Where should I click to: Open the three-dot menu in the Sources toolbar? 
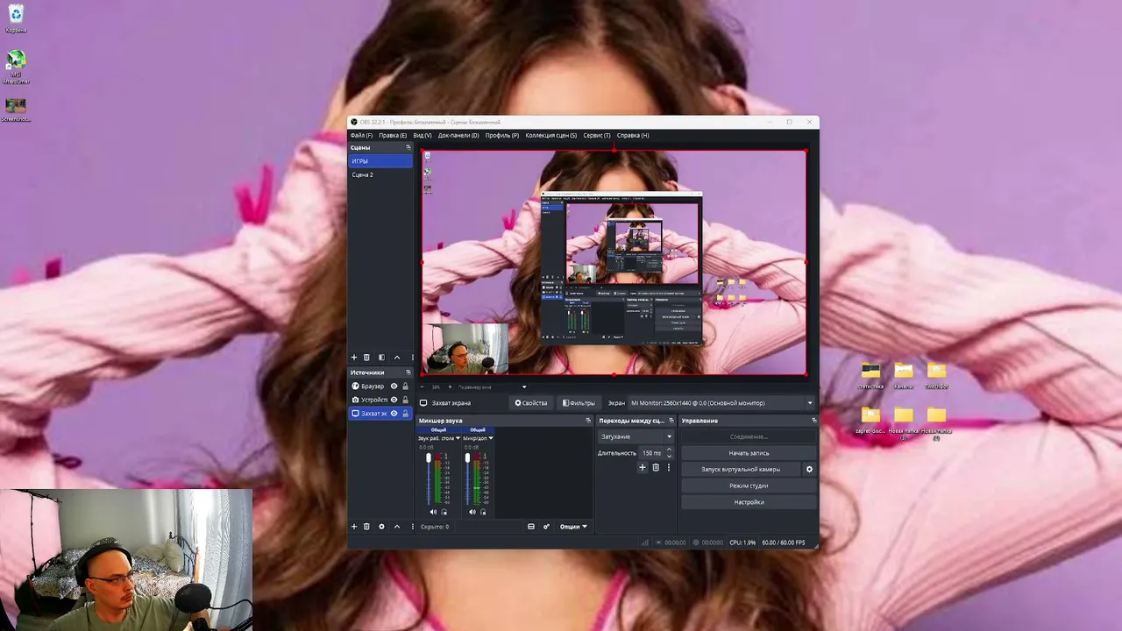click(412, 527)
